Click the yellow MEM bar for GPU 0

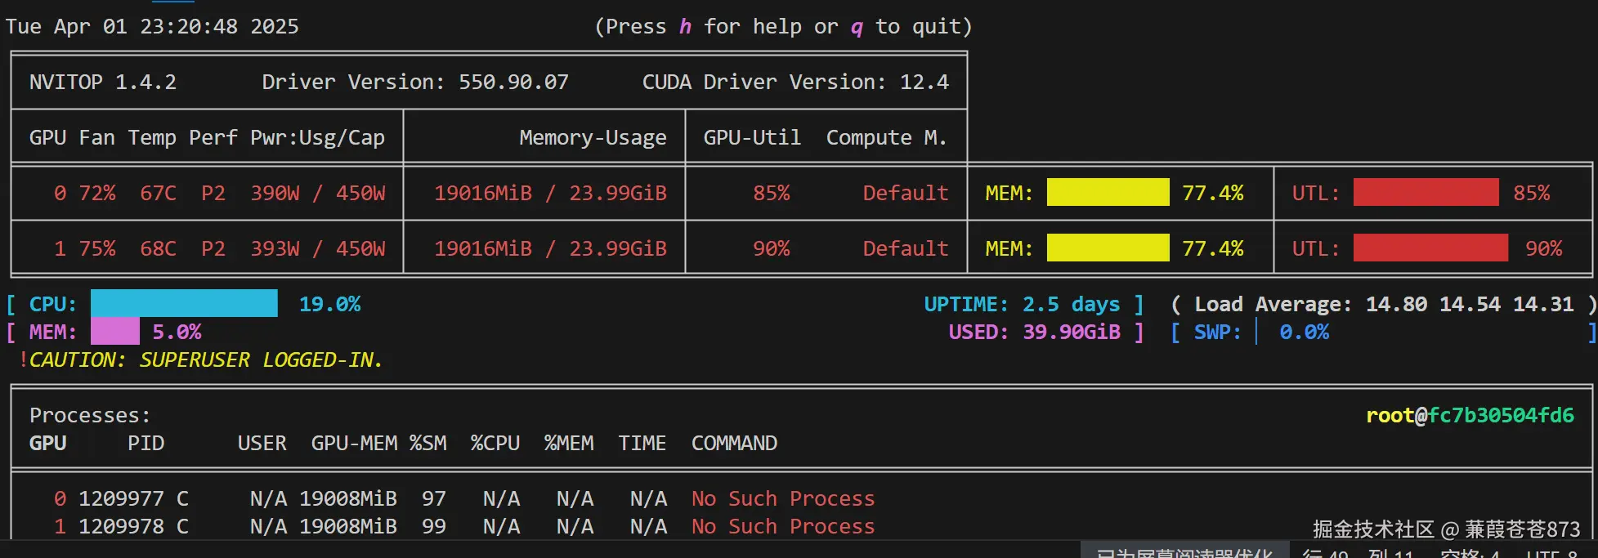click(1108, 193)
